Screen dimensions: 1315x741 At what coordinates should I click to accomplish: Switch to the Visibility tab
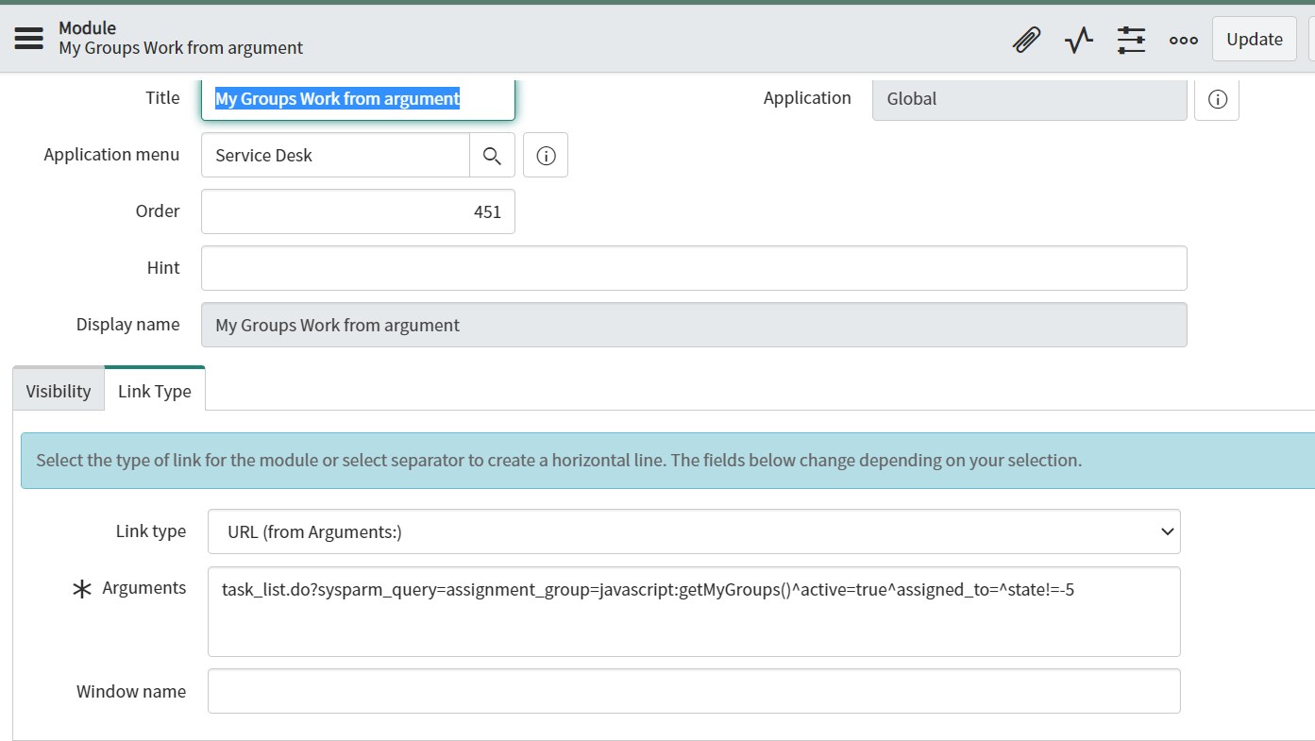coord(59,391)
